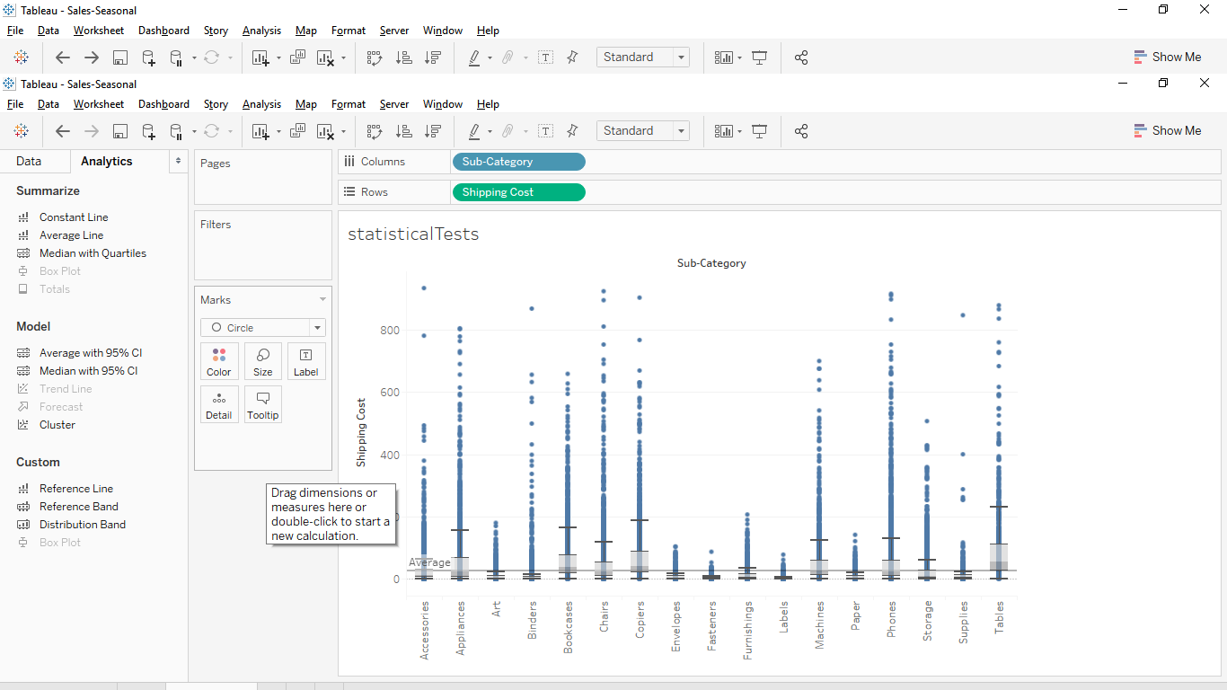1227x690 pixels.
Task: Click Swap Rows and Columns in lower toolbar
Action: [375, 131]
